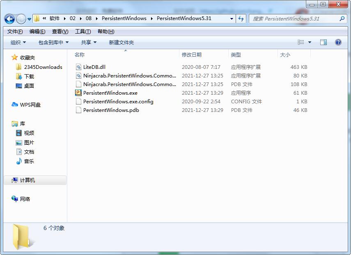
Task: Select the 80 KB Ninjacrab dll icon
Action: point(78,75)
